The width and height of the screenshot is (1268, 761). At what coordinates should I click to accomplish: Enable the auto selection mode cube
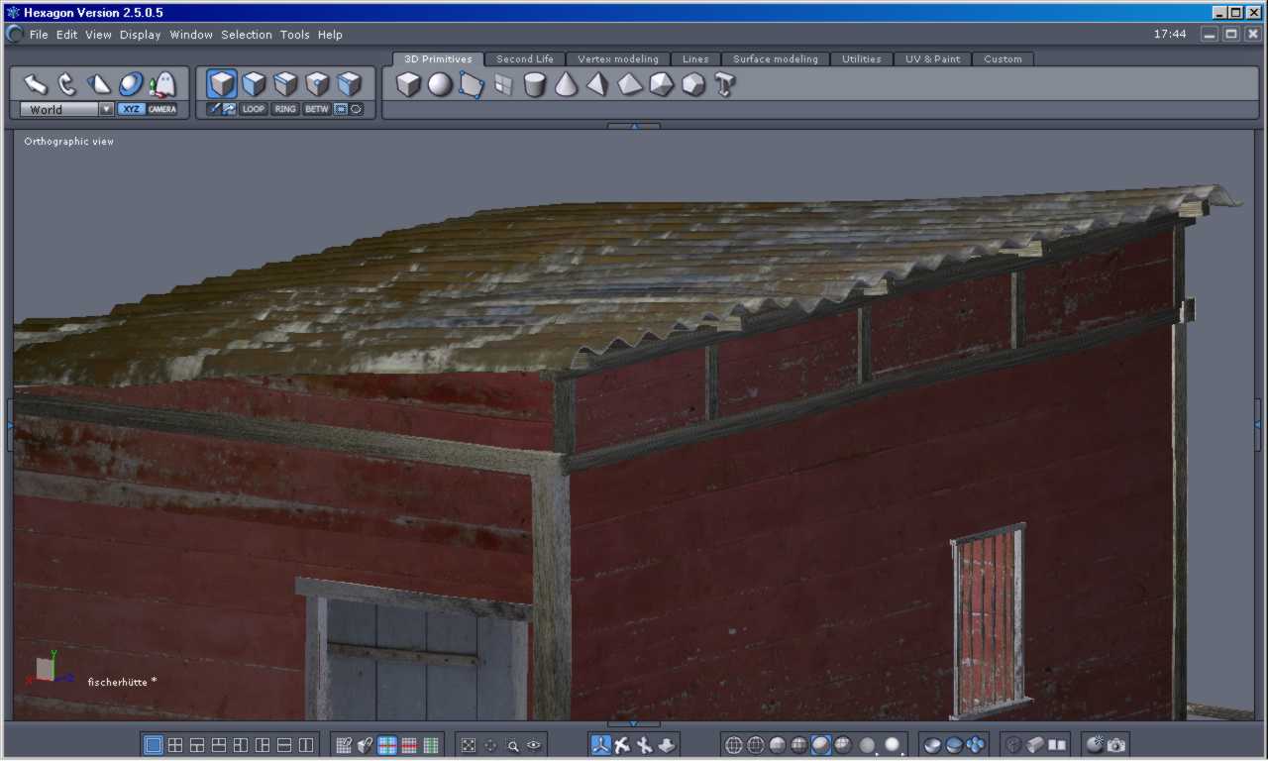(350, 83)
